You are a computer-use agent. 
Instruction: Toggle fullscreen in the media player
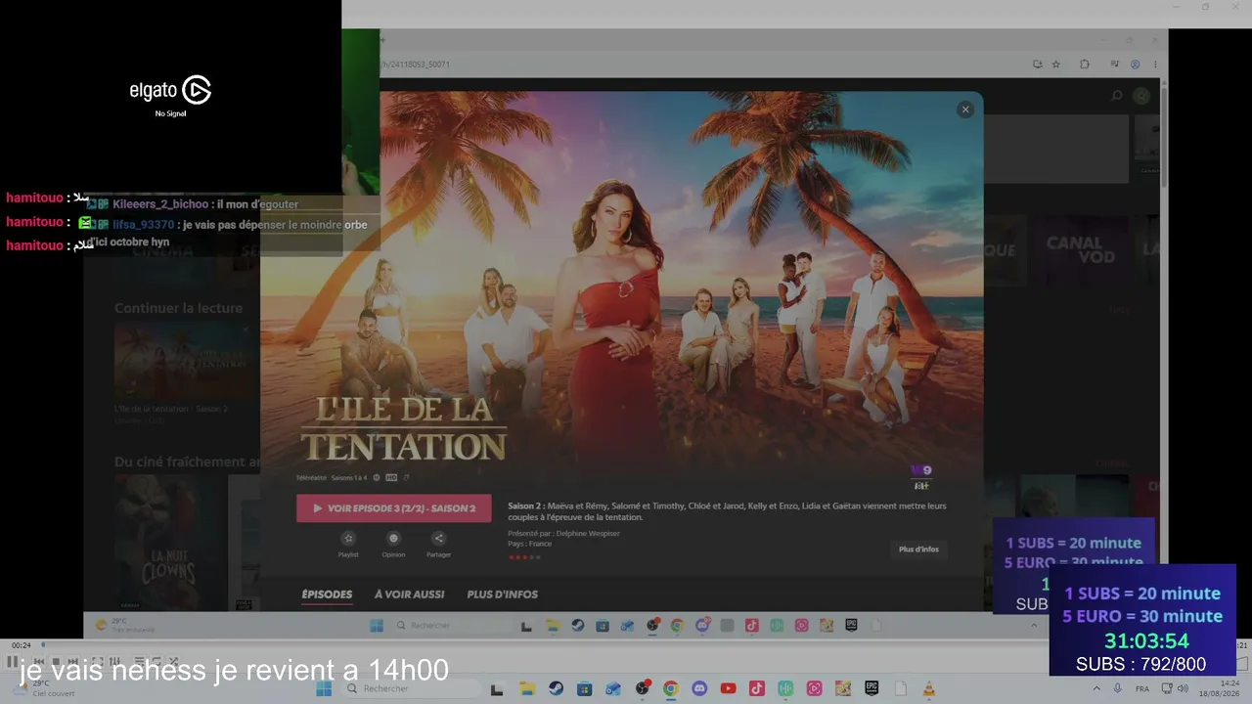pyautogui.click(x=97, y=662)
